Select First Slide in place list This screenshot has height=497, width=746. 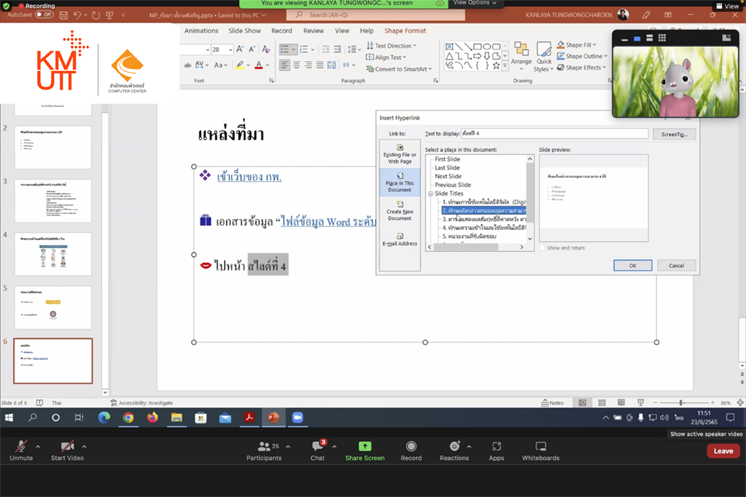click(447, 159)
